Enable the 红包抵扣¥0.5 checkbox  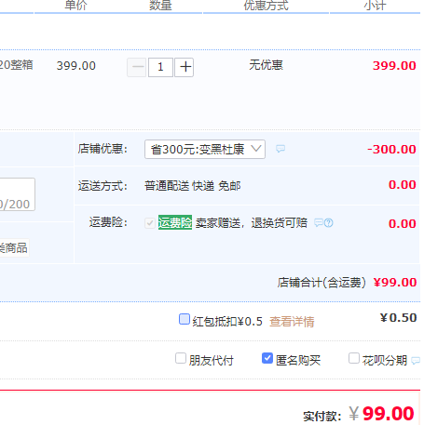coord(185,319)
